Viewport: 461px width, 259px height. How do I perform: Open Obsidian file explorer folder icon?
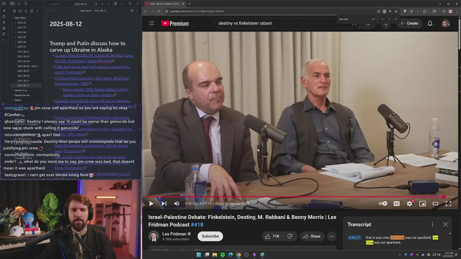(x=12, y=4)
